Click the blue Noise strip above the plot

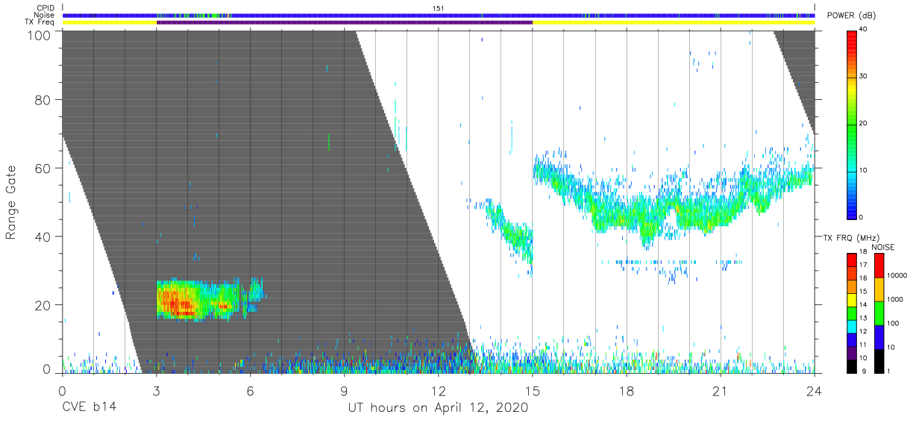point(439,16)
